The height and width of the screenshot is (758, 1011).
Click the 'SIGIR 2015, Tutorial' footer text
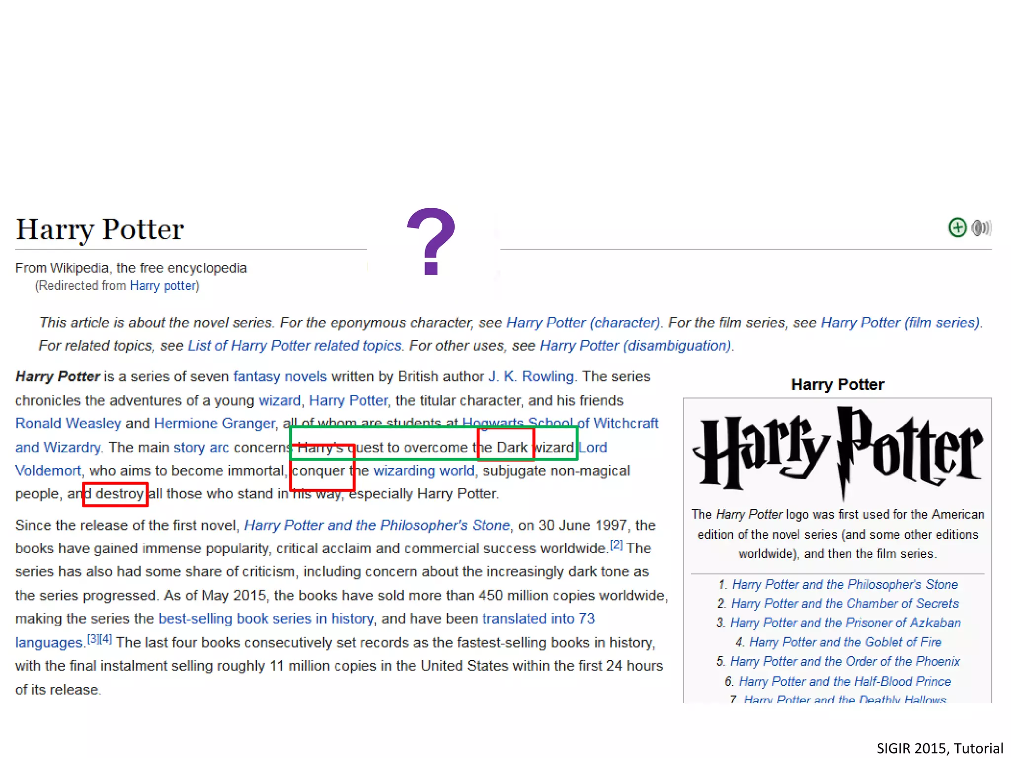point(940,748)
